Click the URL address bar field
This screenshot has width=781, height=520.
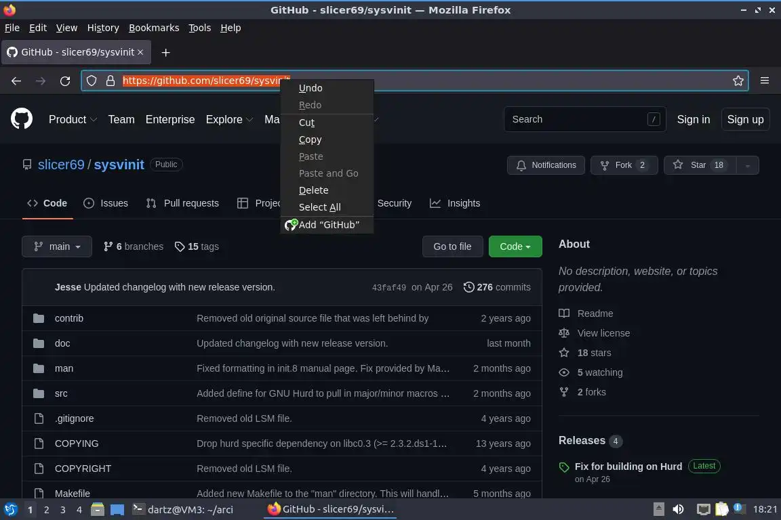[x=414, y=81]
